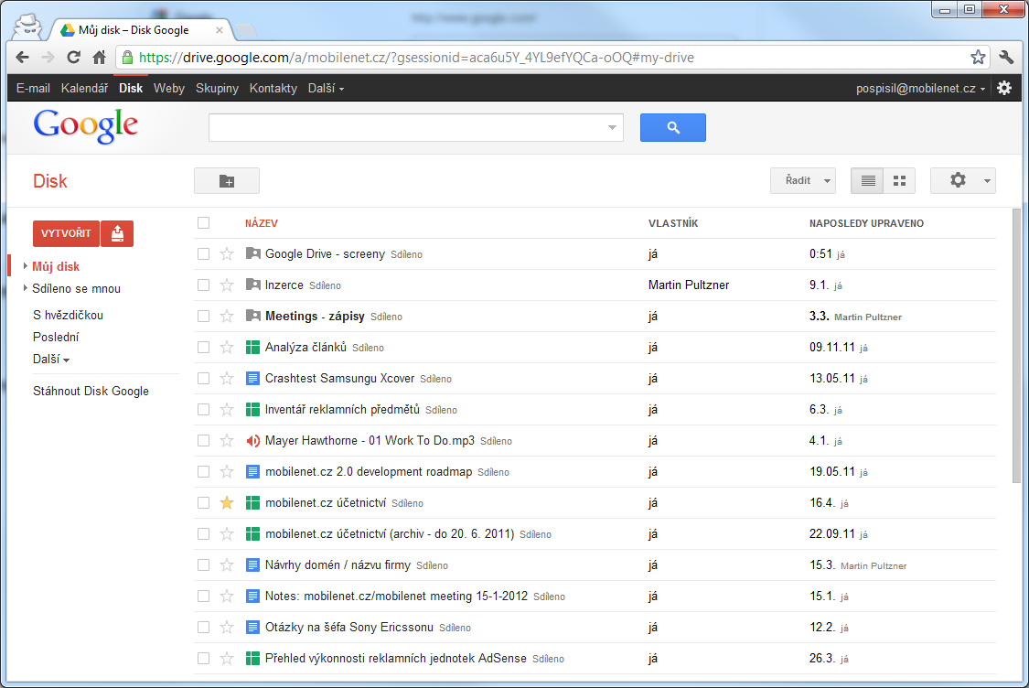
Task: Select all files with the header checkbox
Action: 203,222
